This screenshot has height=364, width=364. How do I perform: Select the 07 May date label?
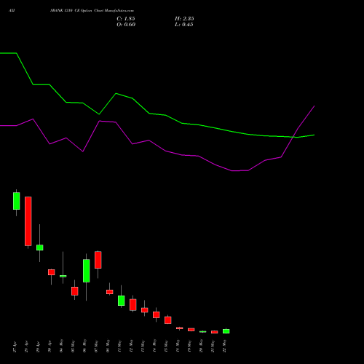[x=96, y=346]
